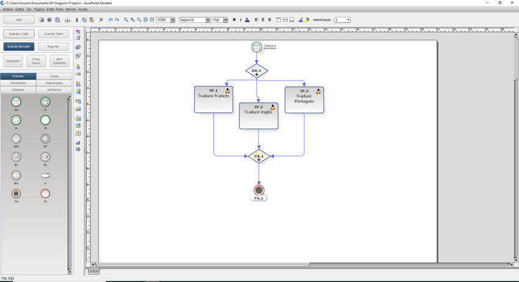Select the FC red end event

pos(45,193)
